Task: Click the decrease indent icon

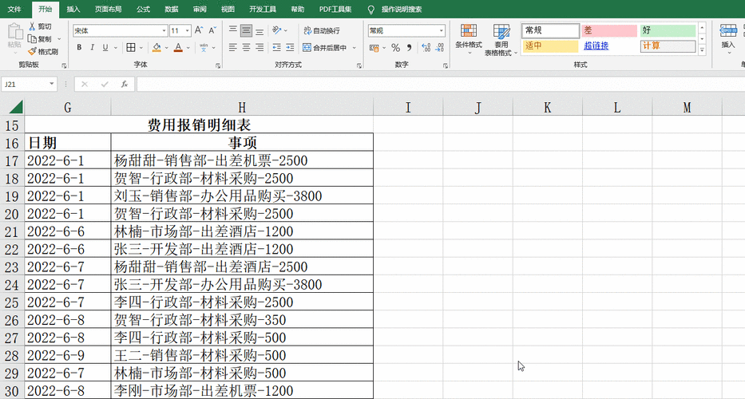Action: point(276,48)
